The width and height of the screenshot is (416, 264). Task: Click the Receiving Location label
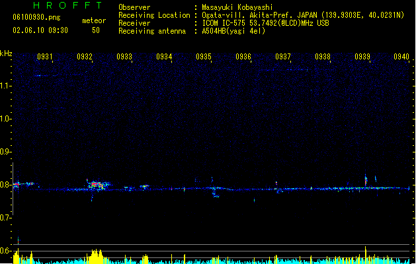(154, 15)
